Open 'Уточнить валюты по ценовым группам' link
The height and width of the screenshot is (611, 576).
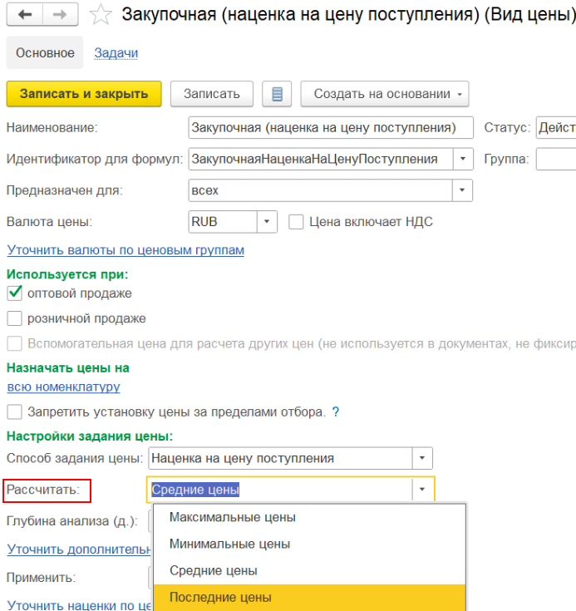click(126, 249)
